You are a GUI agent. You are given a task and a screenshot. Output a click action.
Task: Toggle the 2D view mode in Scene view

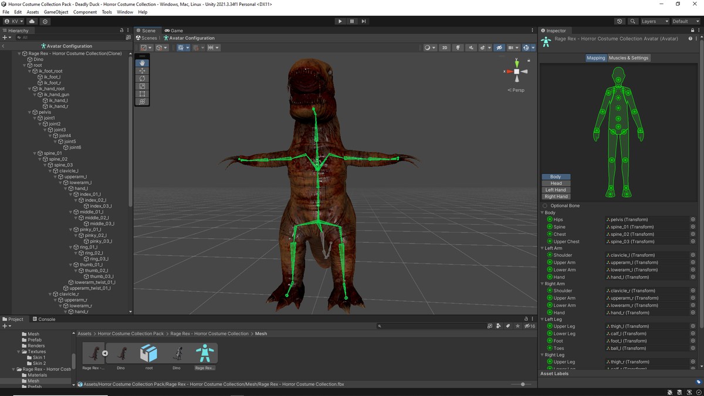tap(445, 48)
